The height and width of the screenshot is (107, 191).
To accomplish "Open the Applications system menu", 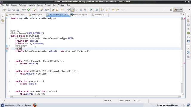I will click(x=10, y=105).
